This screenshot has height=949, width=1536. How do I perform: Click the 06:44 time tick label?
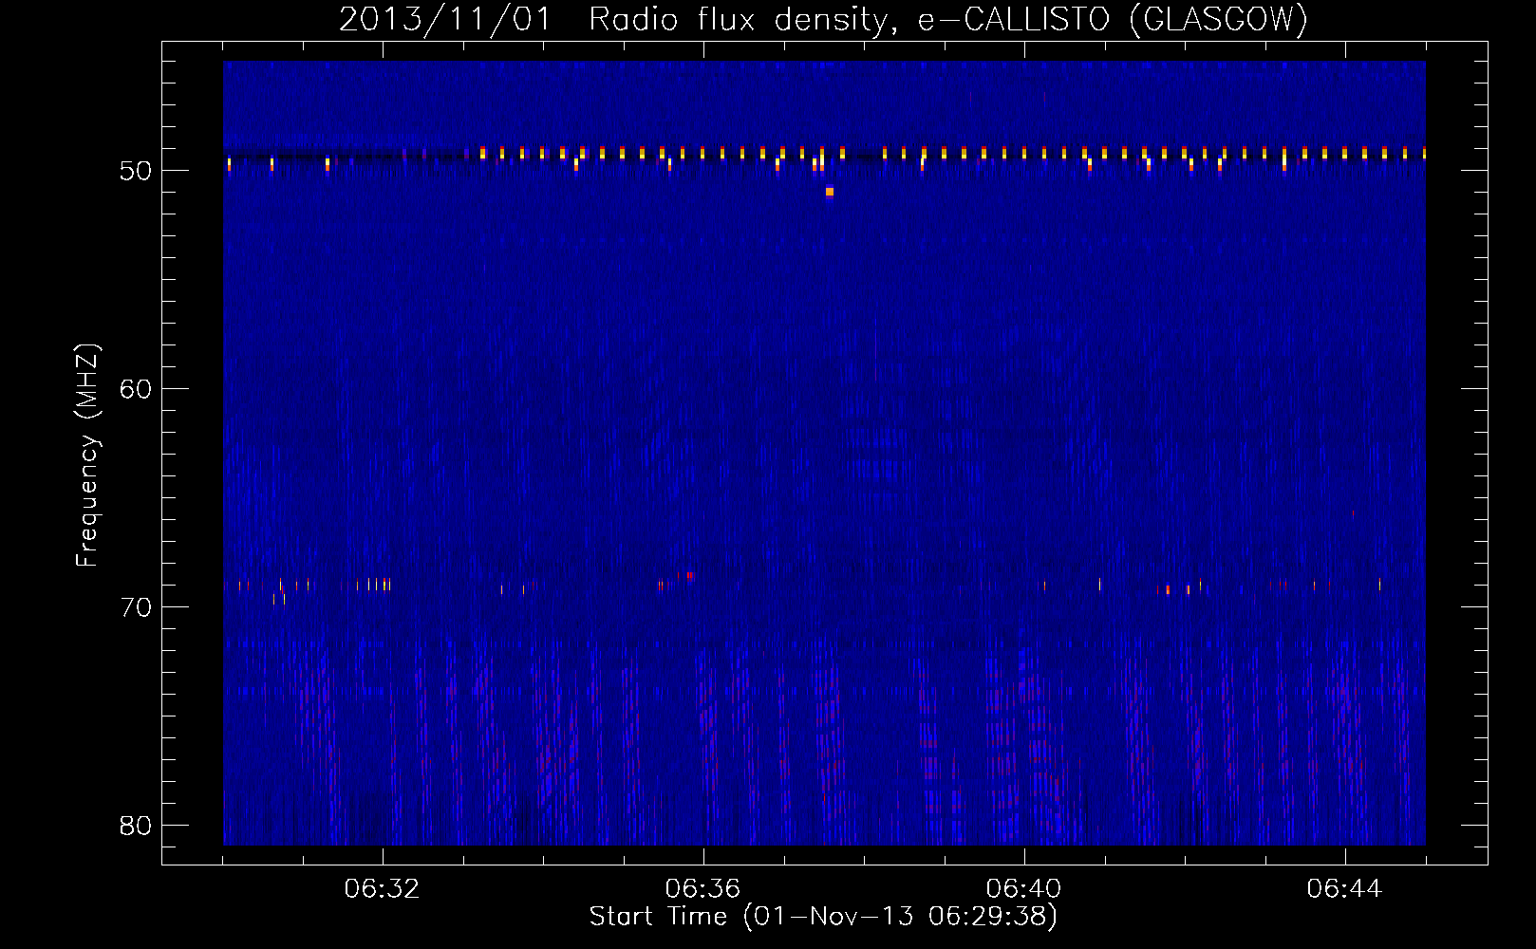[1345, 889]
